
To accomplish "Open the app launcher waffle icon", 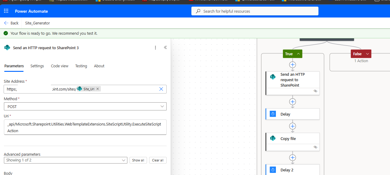I will click(6, 11).
